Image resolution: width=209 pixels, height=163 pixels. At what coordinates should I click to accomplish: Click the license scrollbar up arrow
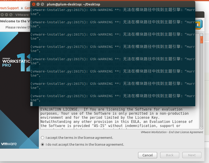click(202, 35)
